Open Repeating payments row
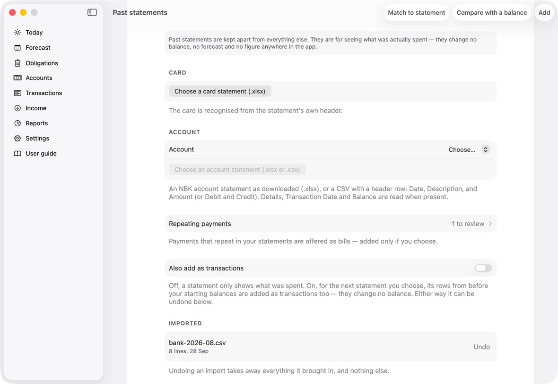 point(330,224)
